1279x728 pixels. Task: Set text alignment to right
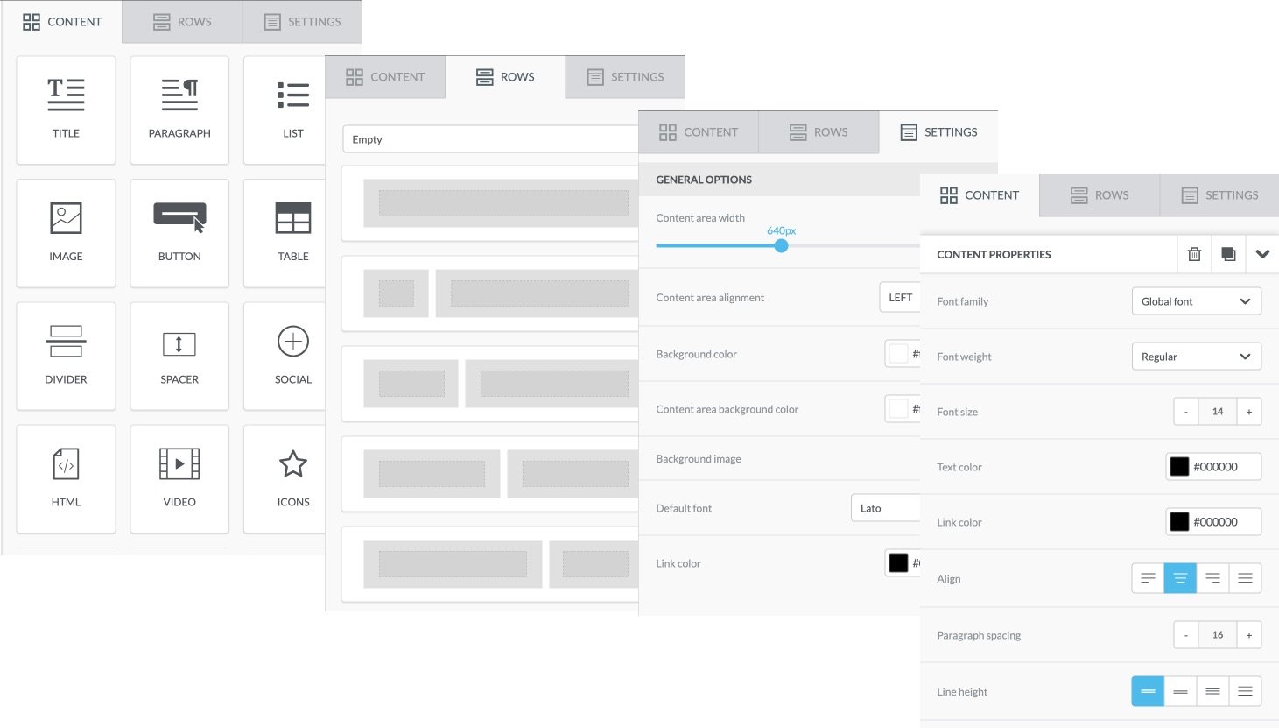pyautogui.click(x=1212, y=578)
